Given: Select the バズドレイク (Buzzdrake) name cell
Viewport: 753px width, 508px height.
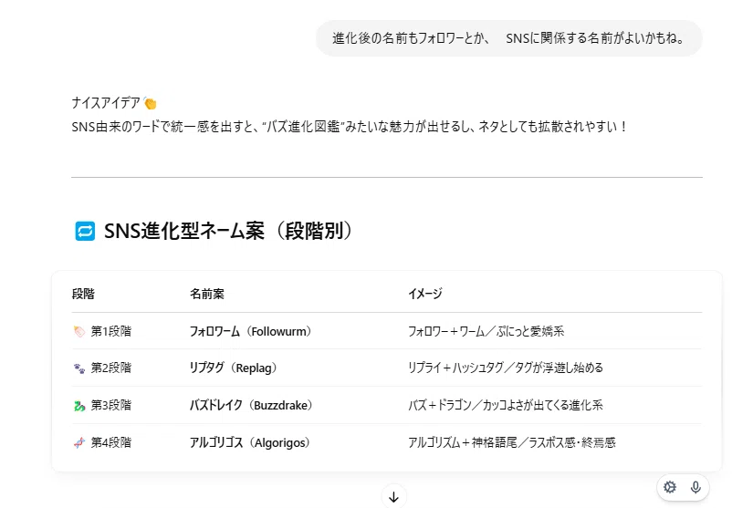Looking at the screenshot, I should (x=251, y=405).
